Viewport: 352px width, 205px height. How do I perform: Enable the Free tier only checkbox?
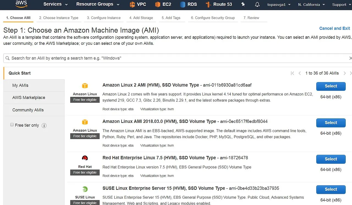[x=12, y=125]
